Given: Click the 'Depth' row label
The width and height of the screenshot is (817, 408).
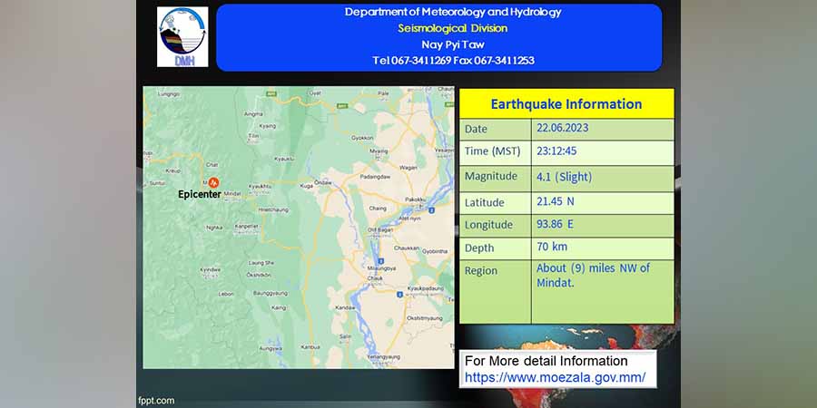Looking at the screenshot, I should [478, 248].
